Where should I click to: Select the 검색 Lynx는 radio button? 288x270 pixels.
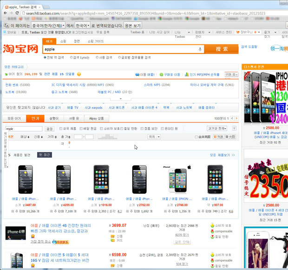tap(71, 57)
